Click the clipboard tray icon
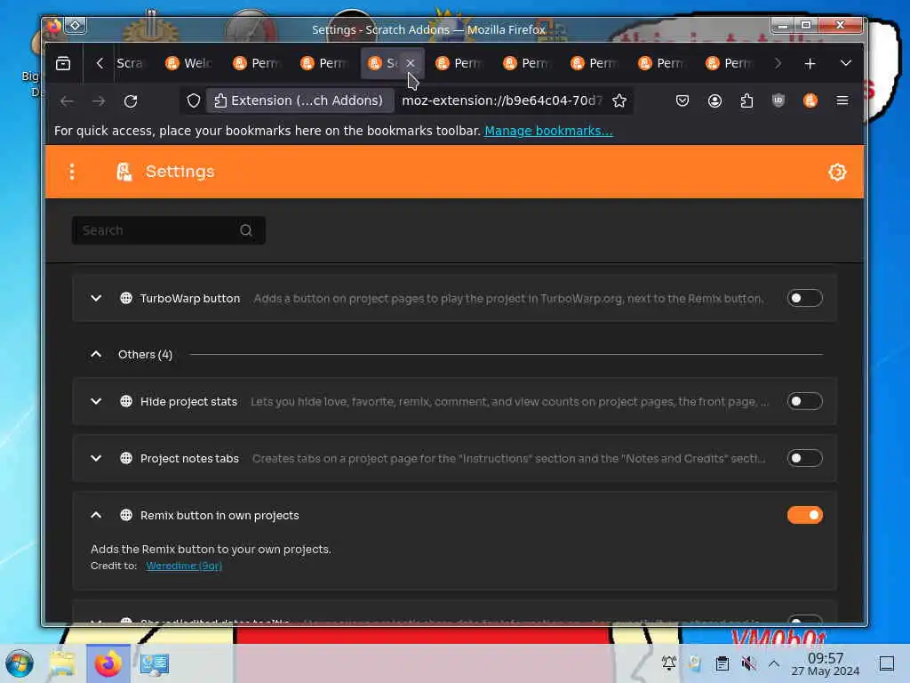Image resolution: width=910 pixels, height=683 pixels. tap(722, 663)
